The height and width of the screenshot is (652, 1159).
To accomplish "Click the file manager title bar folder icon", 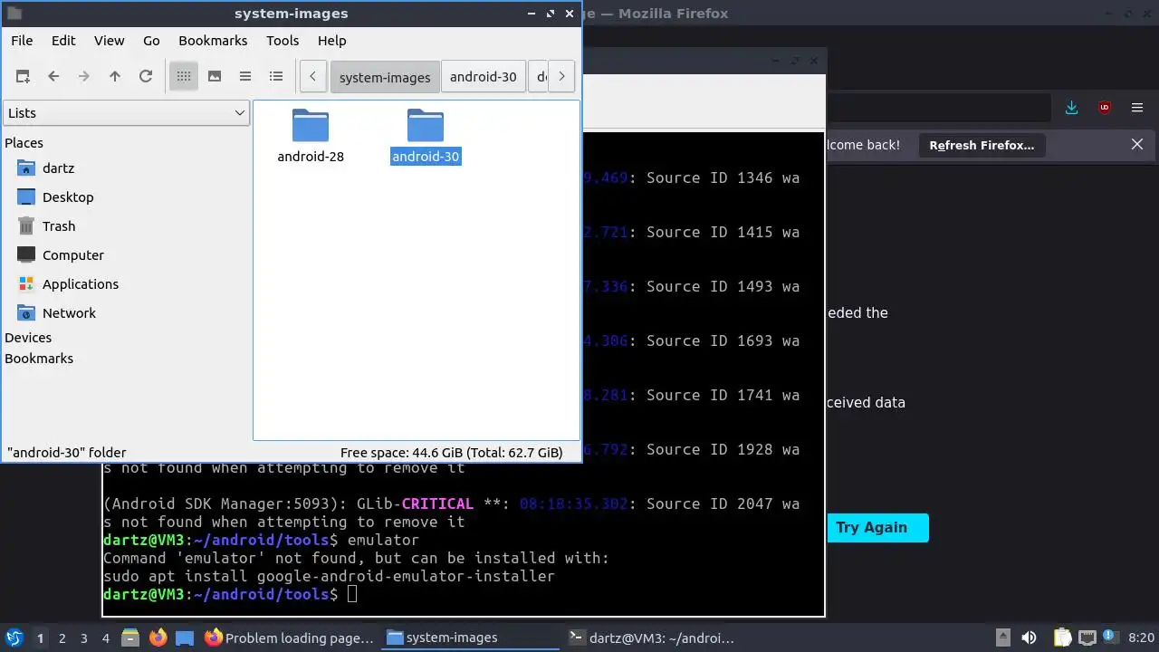I will coord(14,14).
